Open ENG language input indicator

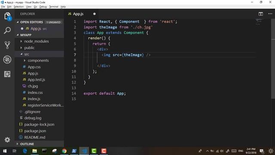(x=241, y=151)
